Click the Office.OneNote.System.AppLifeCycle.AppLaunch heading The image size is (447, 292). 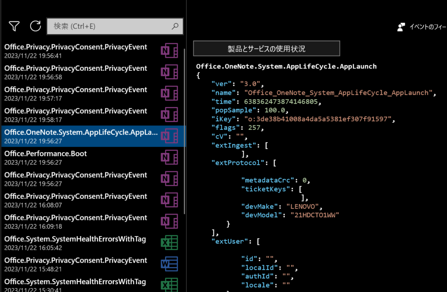[286, 66]
